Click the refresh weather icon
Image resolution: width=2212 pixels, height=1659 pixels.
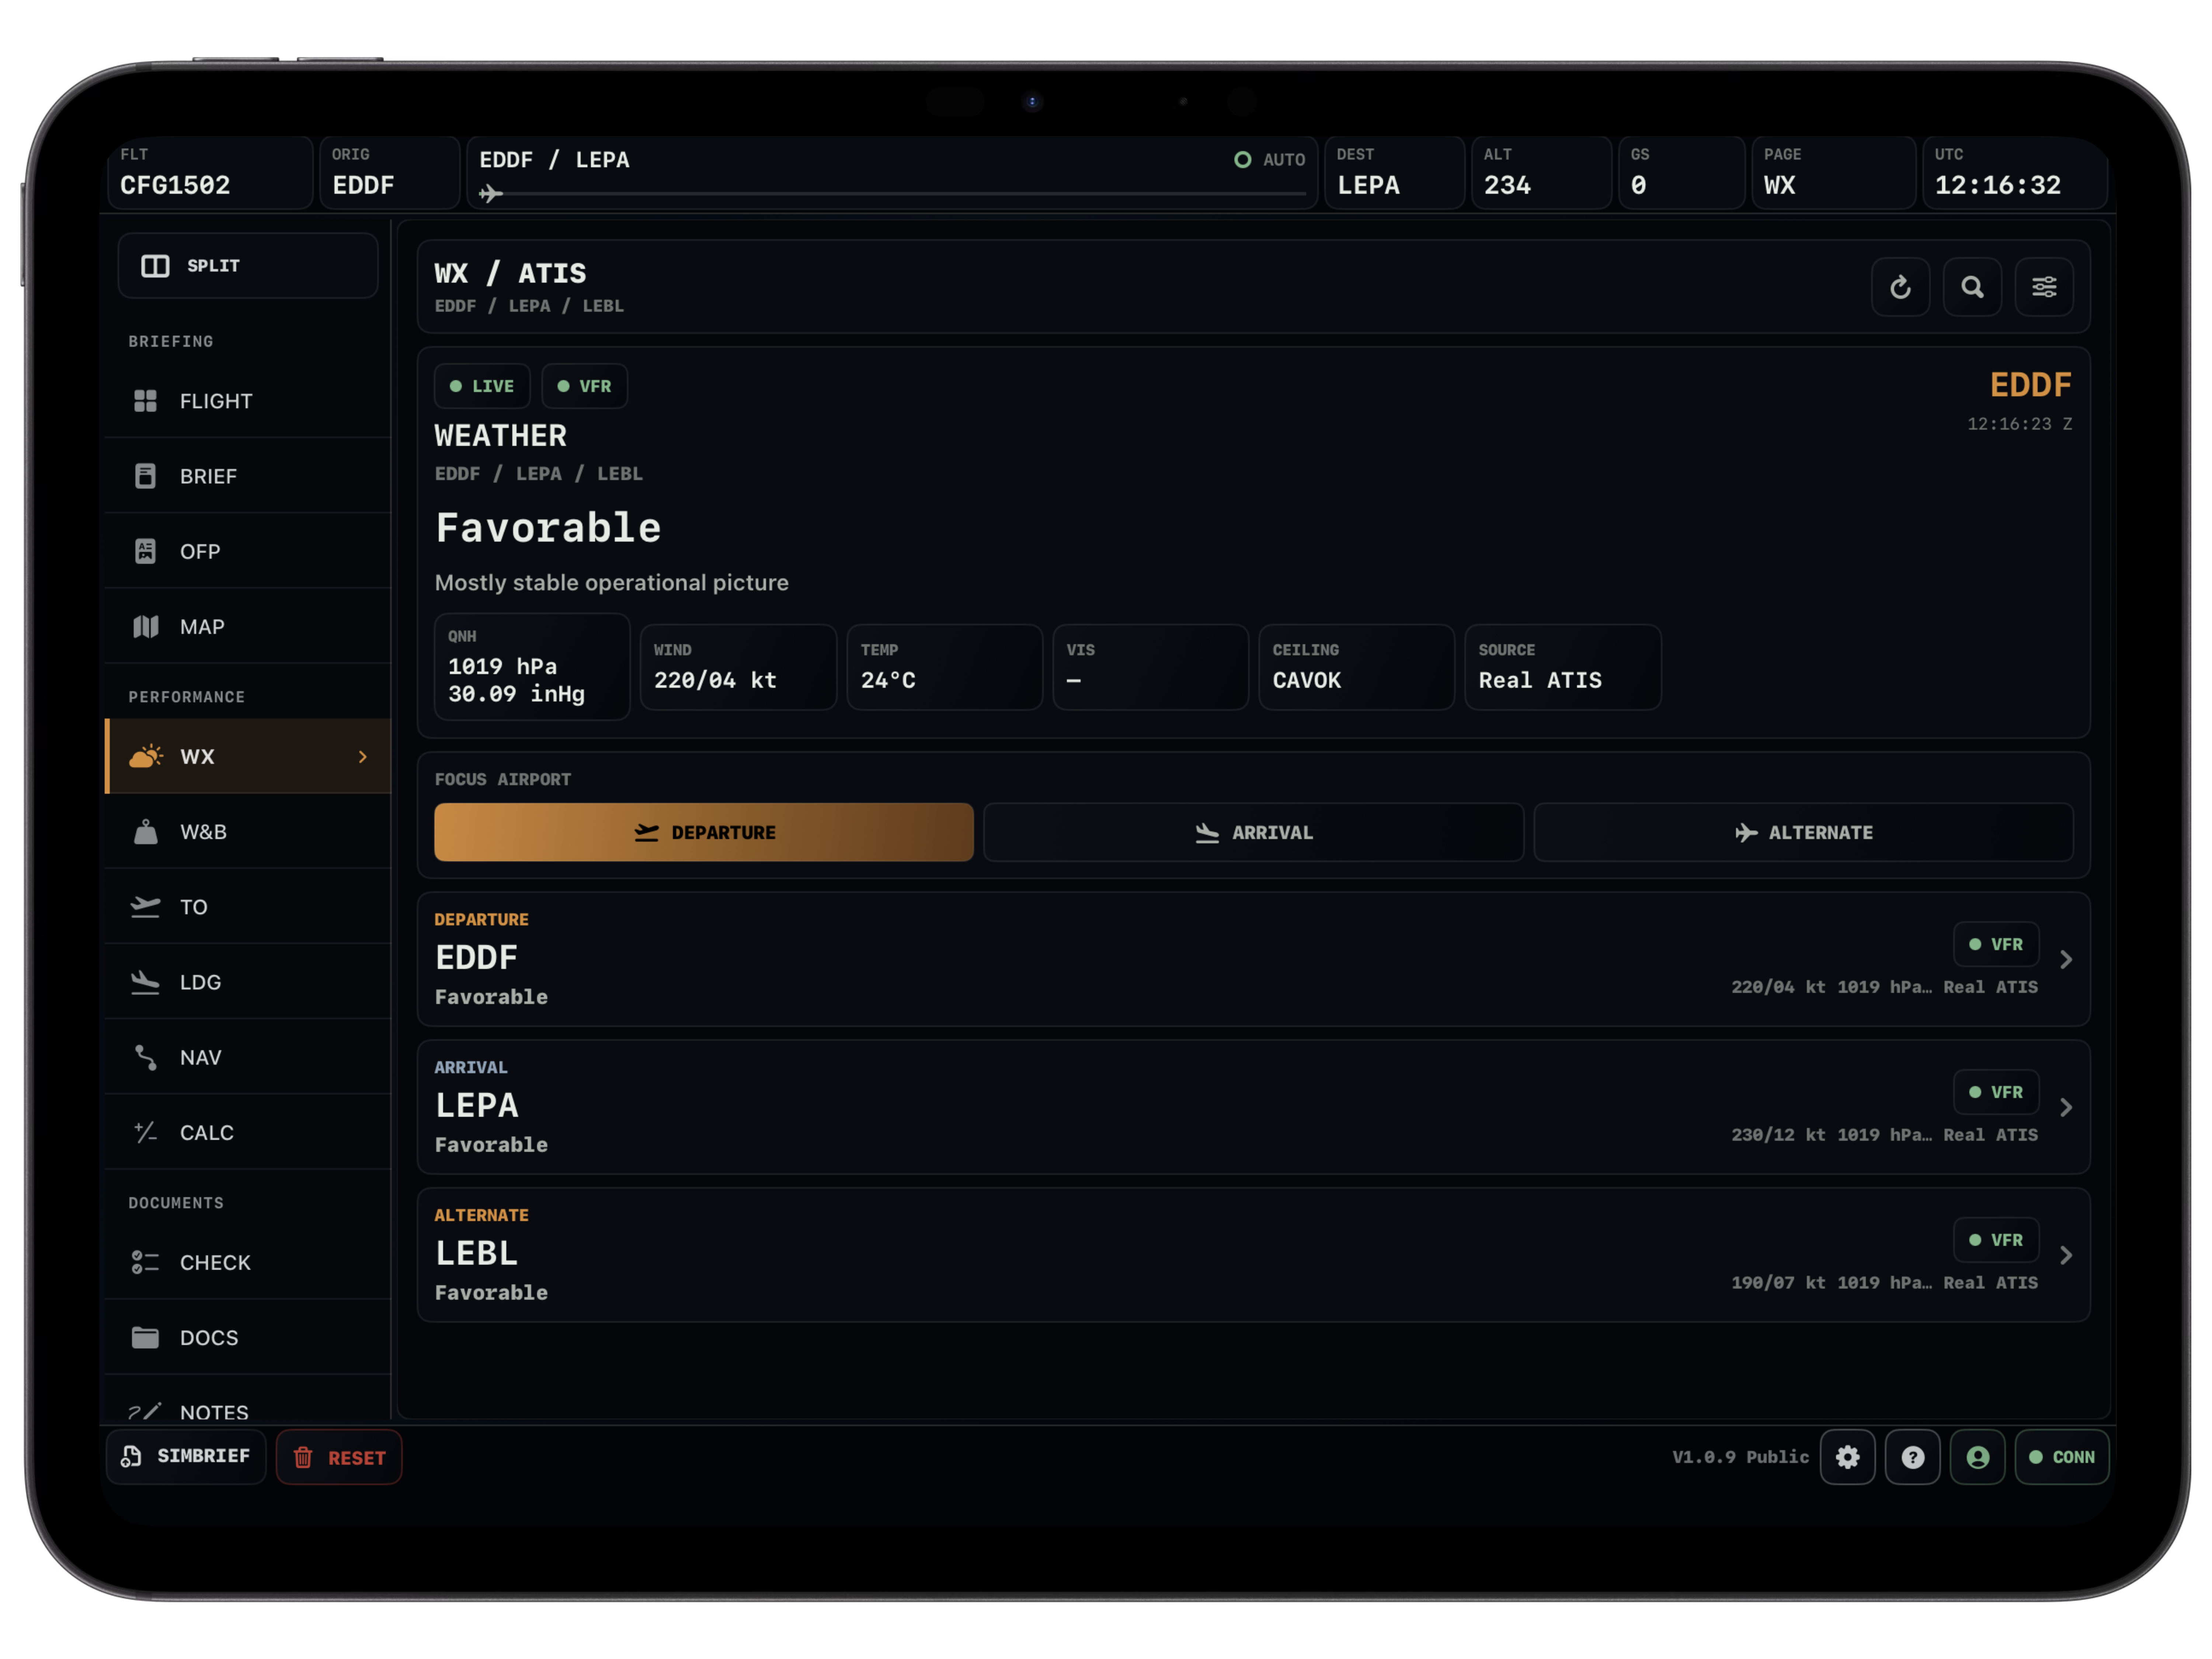(x=1900, y=287)
